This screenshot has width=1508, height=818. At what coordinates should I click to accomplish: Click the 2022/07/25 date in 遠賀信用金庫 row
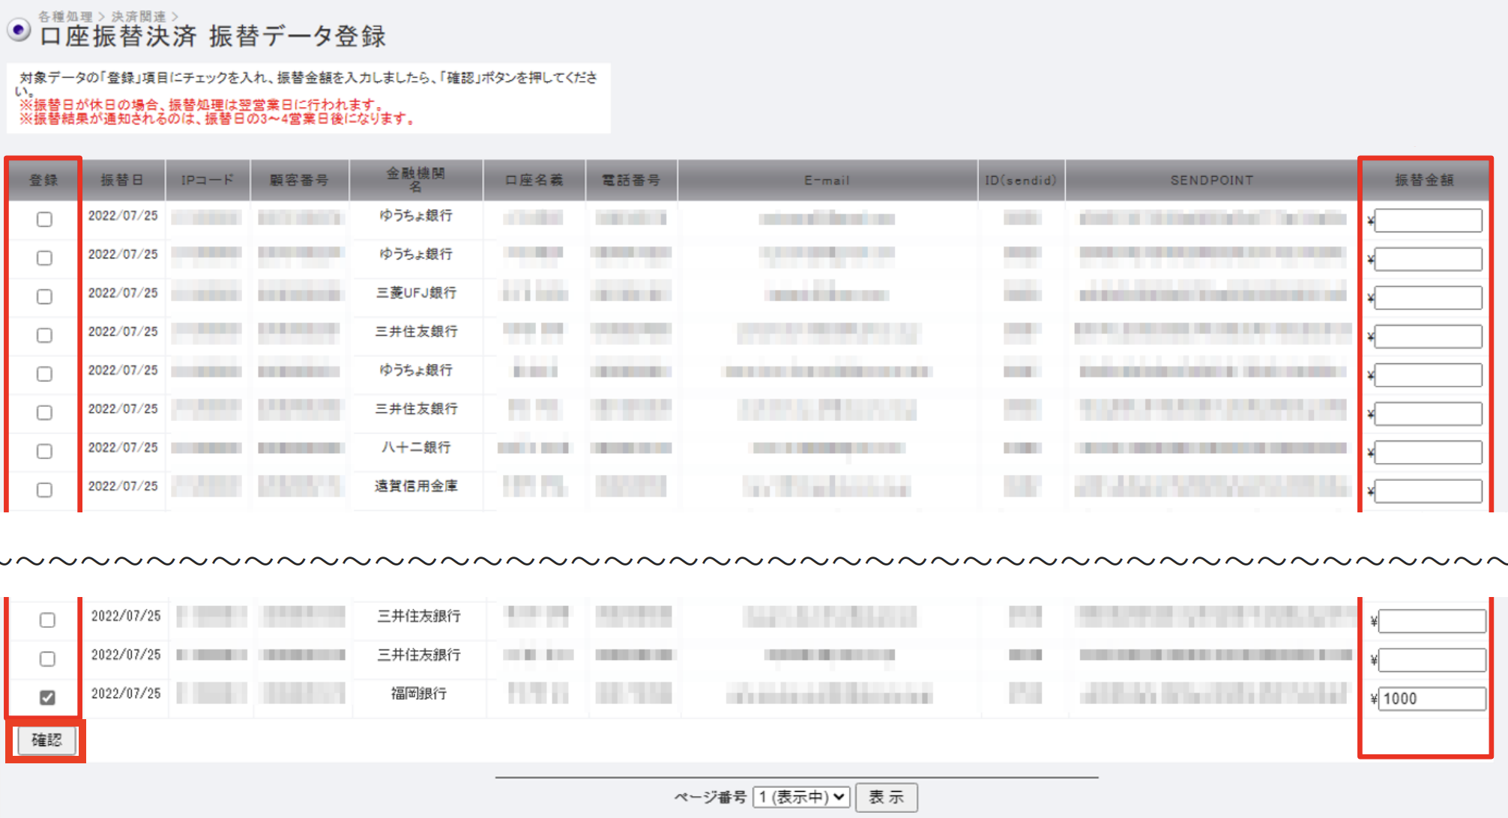(x=123, y=486)
